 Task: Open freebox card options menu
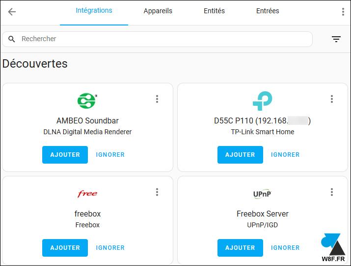tap(157, 192)
